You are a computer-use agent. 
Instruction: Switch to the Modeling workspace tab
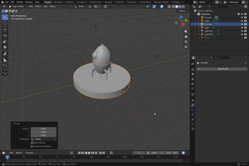click(x=58, y=2)
